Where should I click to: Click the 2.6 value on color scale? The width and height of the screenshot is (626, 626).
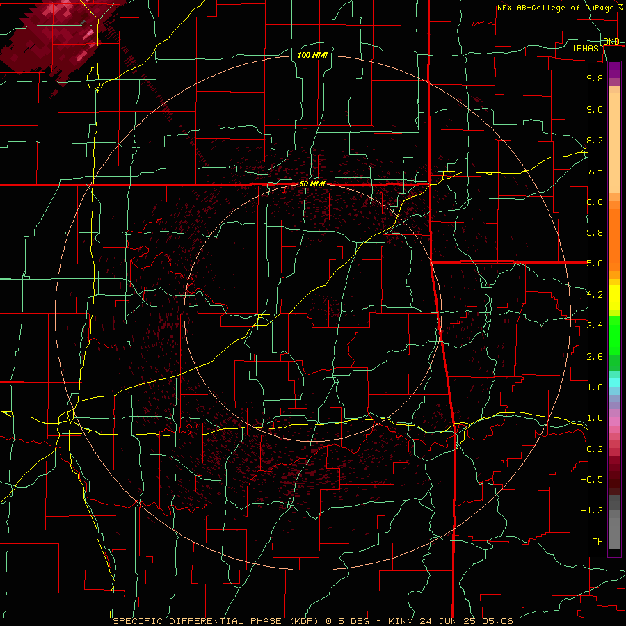click(x=595, y=357)
